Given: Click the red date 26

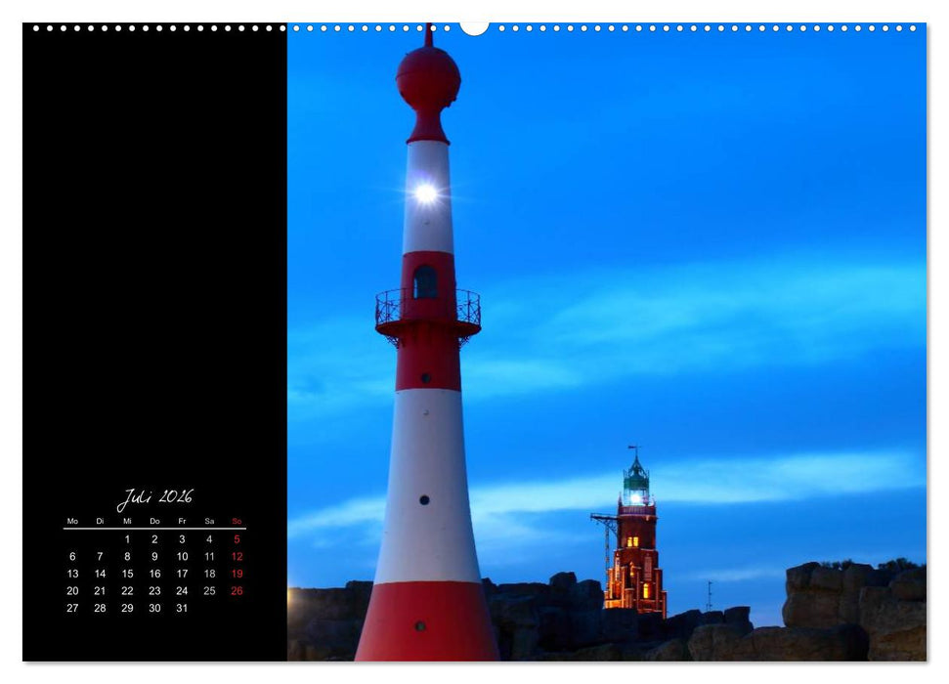Looking at the screenshot, I should 236,590.
